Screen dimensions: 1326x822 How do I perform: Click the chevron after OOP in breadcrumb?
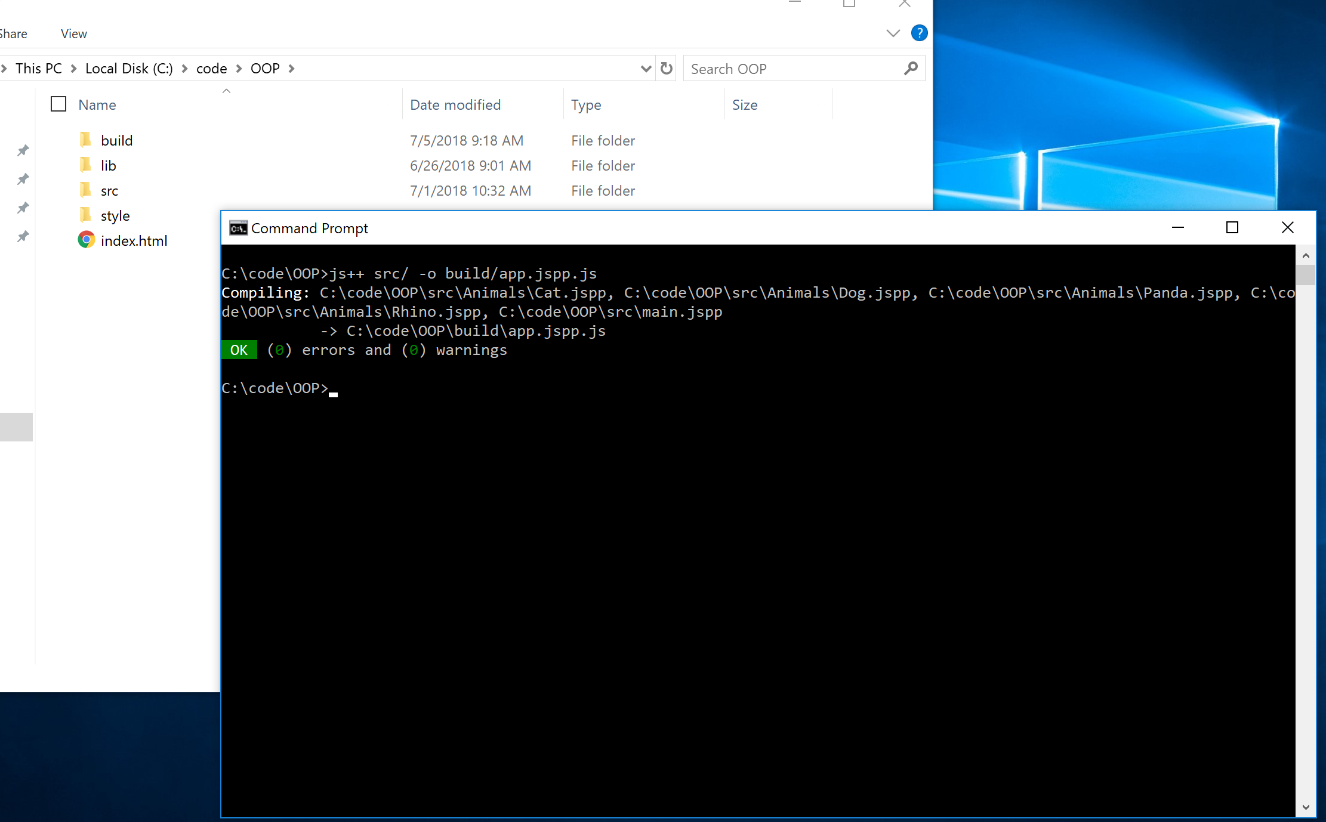tap(292, 69)
